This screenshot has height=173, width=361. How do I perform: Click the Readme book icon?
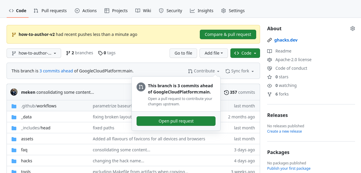(269, 51)
